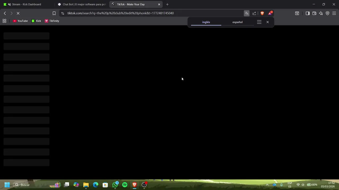Image resolution: width=339 pixels, height=190 pixels.
Task: Open WhatsApp from the taskbar
Action: pyautogui.click(x=115, y=185)
